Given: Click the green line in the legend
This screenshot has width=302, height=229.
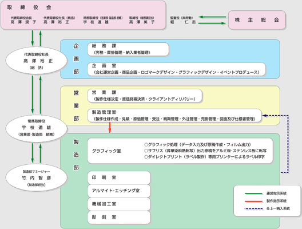Looking at the screenshot, I should coord(253,194).
